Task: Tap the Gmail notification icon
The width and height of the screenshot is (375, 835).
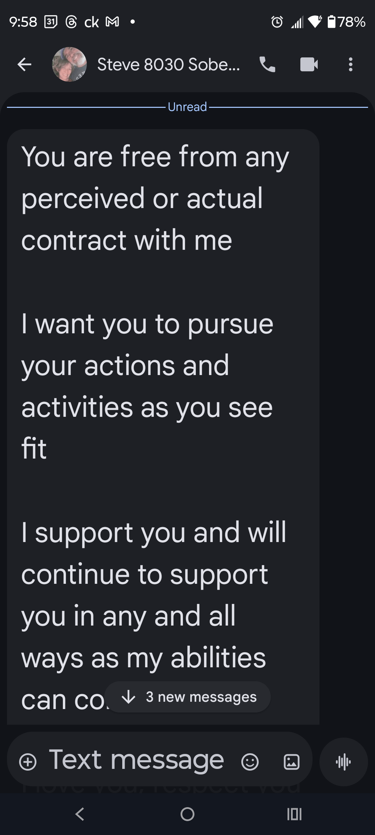Action: (112, 22)
